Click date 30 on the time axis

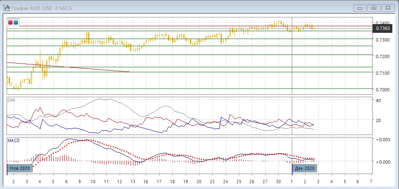[x=278, y=182]
